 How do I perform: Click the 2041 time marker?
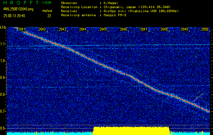[22, 29]
